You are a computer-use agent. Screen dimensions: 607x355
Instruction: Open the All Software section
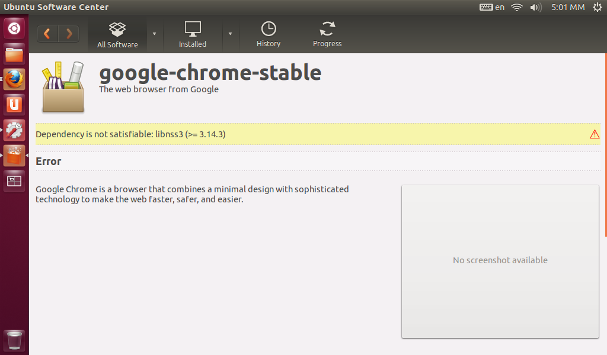pyautogui.click(x=117, y=35)
